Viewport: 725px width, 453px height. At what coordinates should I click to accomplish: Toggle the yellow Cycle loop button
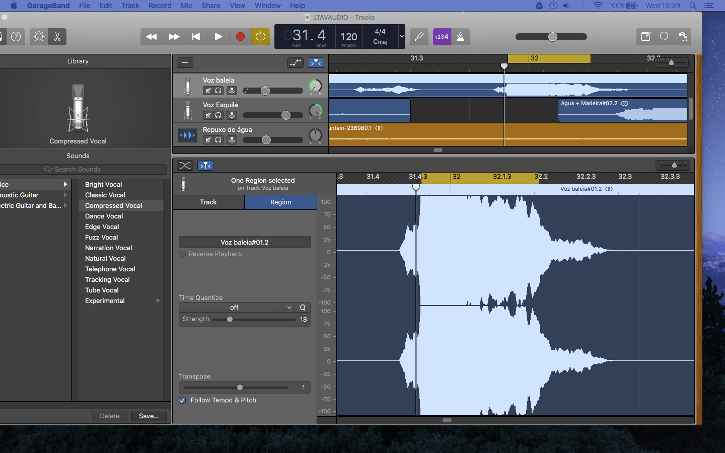260,37
